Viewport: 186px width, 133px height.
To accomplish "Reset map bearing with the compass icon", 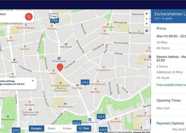I will (x=147, y=24).
